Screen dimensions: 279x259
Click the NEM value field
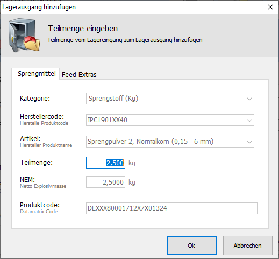[105, 182]
